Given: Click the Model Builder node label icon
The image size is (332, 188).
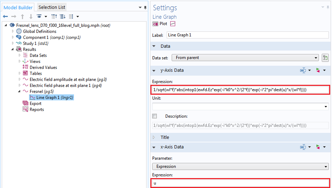Looking at the screenshot, I should pos(71,17).
